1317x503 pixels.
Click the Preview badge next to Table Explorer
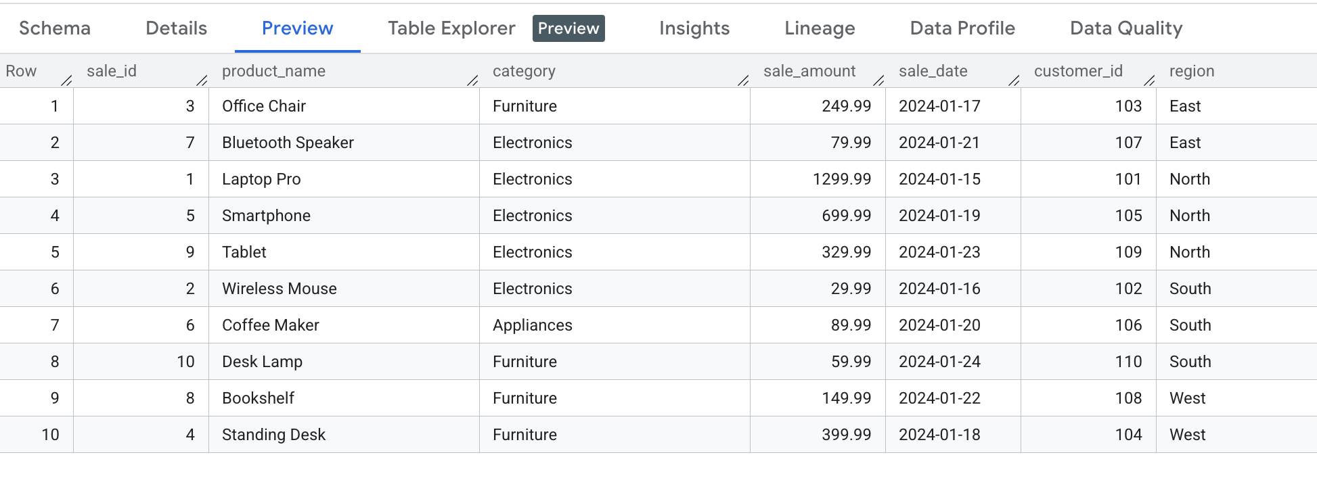568,28
